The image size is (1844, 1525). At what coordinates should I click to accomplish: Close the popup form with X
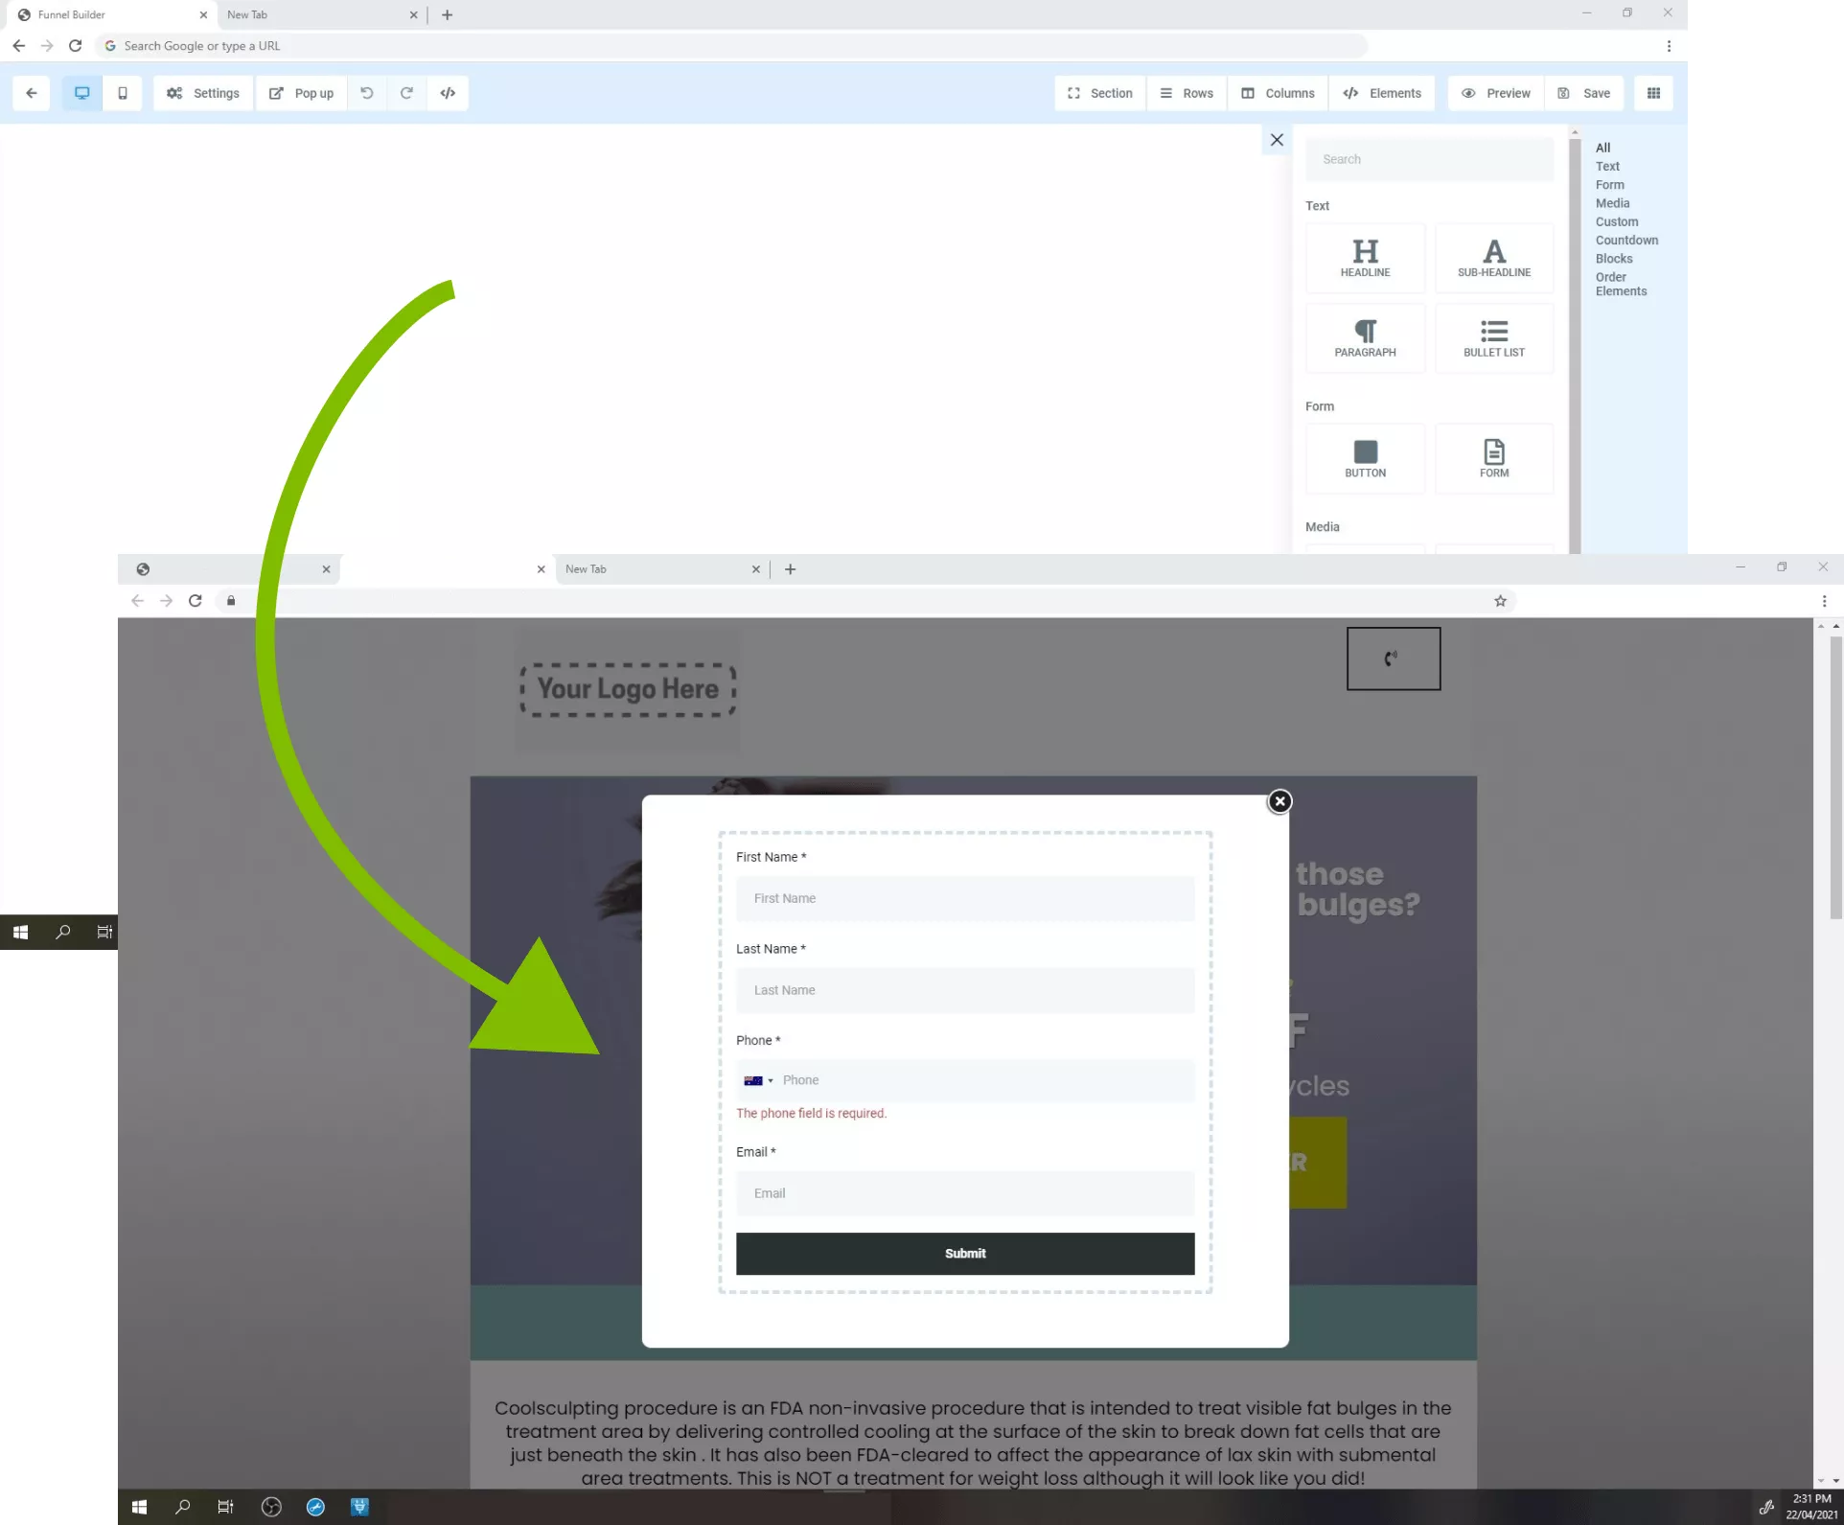(1279, 801)
